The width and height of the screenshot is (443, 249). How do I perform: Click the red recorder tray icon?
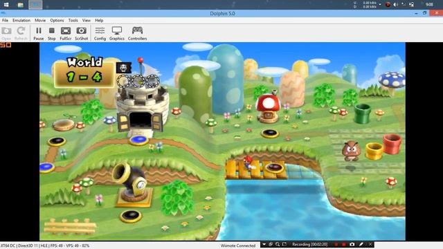pos(388,5)
